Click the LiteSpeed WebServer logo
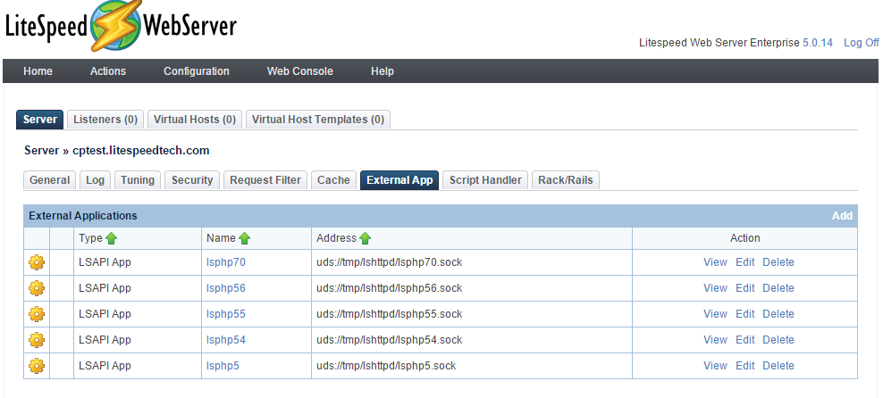 (x=121, y=26)
